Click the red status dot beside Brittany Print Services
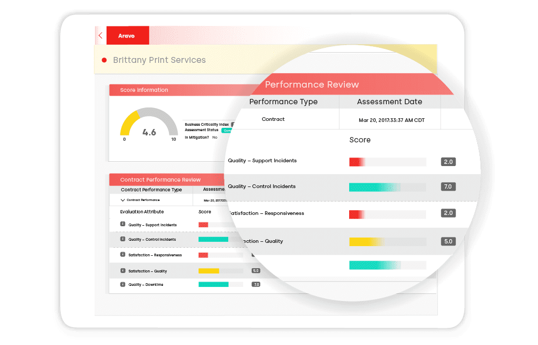This screenshot has width=538, height=345. (104, 60)
